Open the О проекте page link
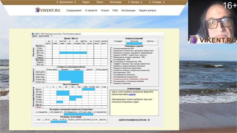237x133 pixels. click(x=91, y=10)
